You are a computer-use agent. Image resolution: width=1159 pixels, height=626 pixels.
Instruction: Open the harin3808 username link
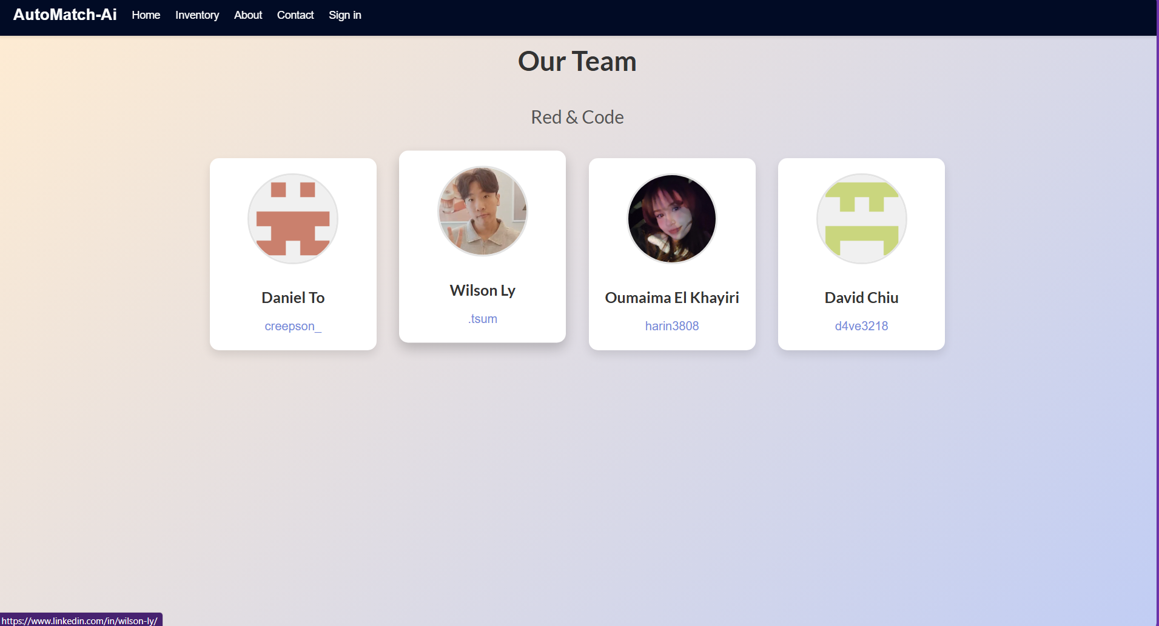(x=672, y=326)
